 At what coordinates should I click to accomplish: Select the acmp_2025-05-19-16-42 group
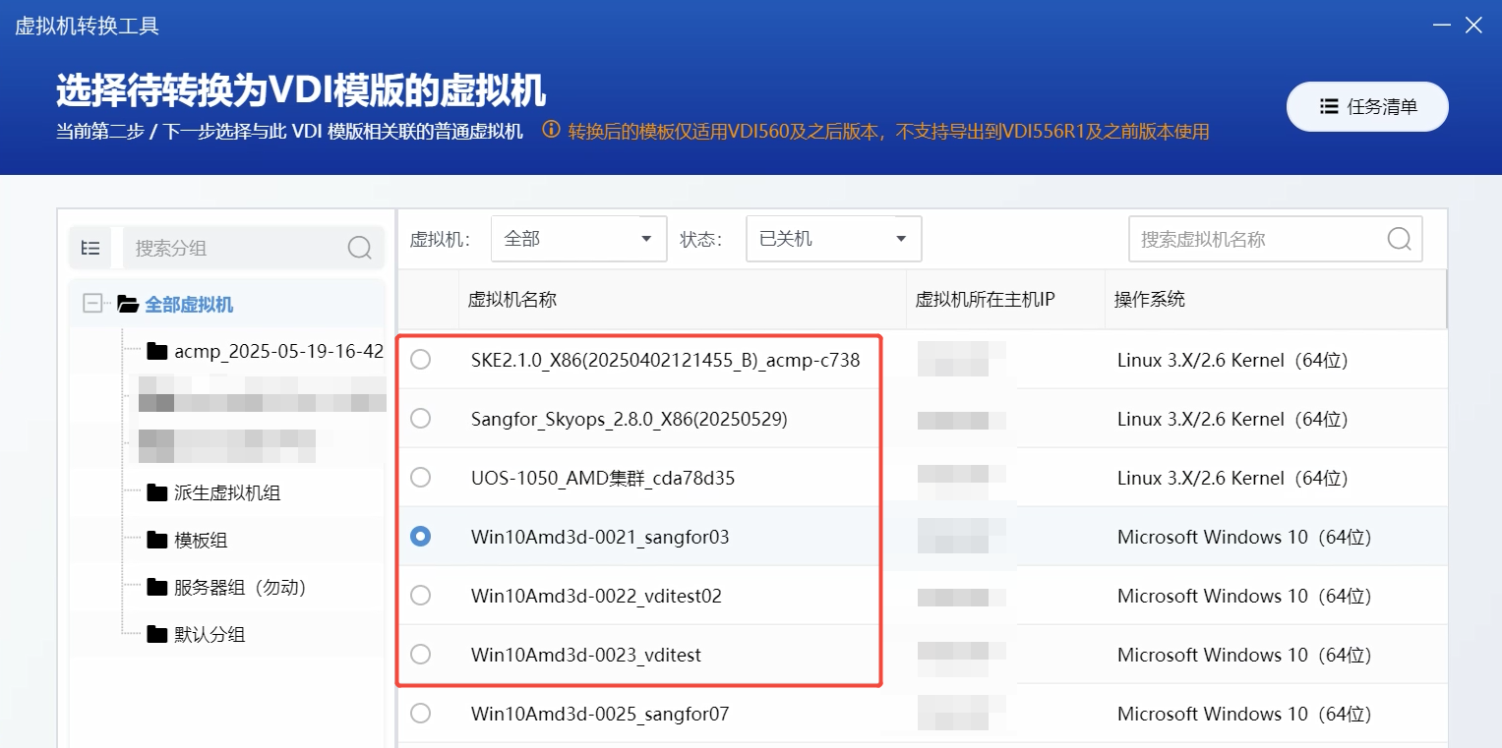tap(277, 351)
